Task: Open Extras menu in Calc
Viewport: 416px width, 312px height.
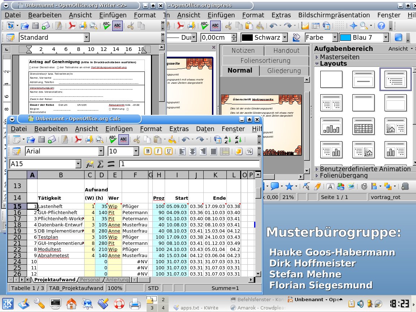Action: point(179,129)
